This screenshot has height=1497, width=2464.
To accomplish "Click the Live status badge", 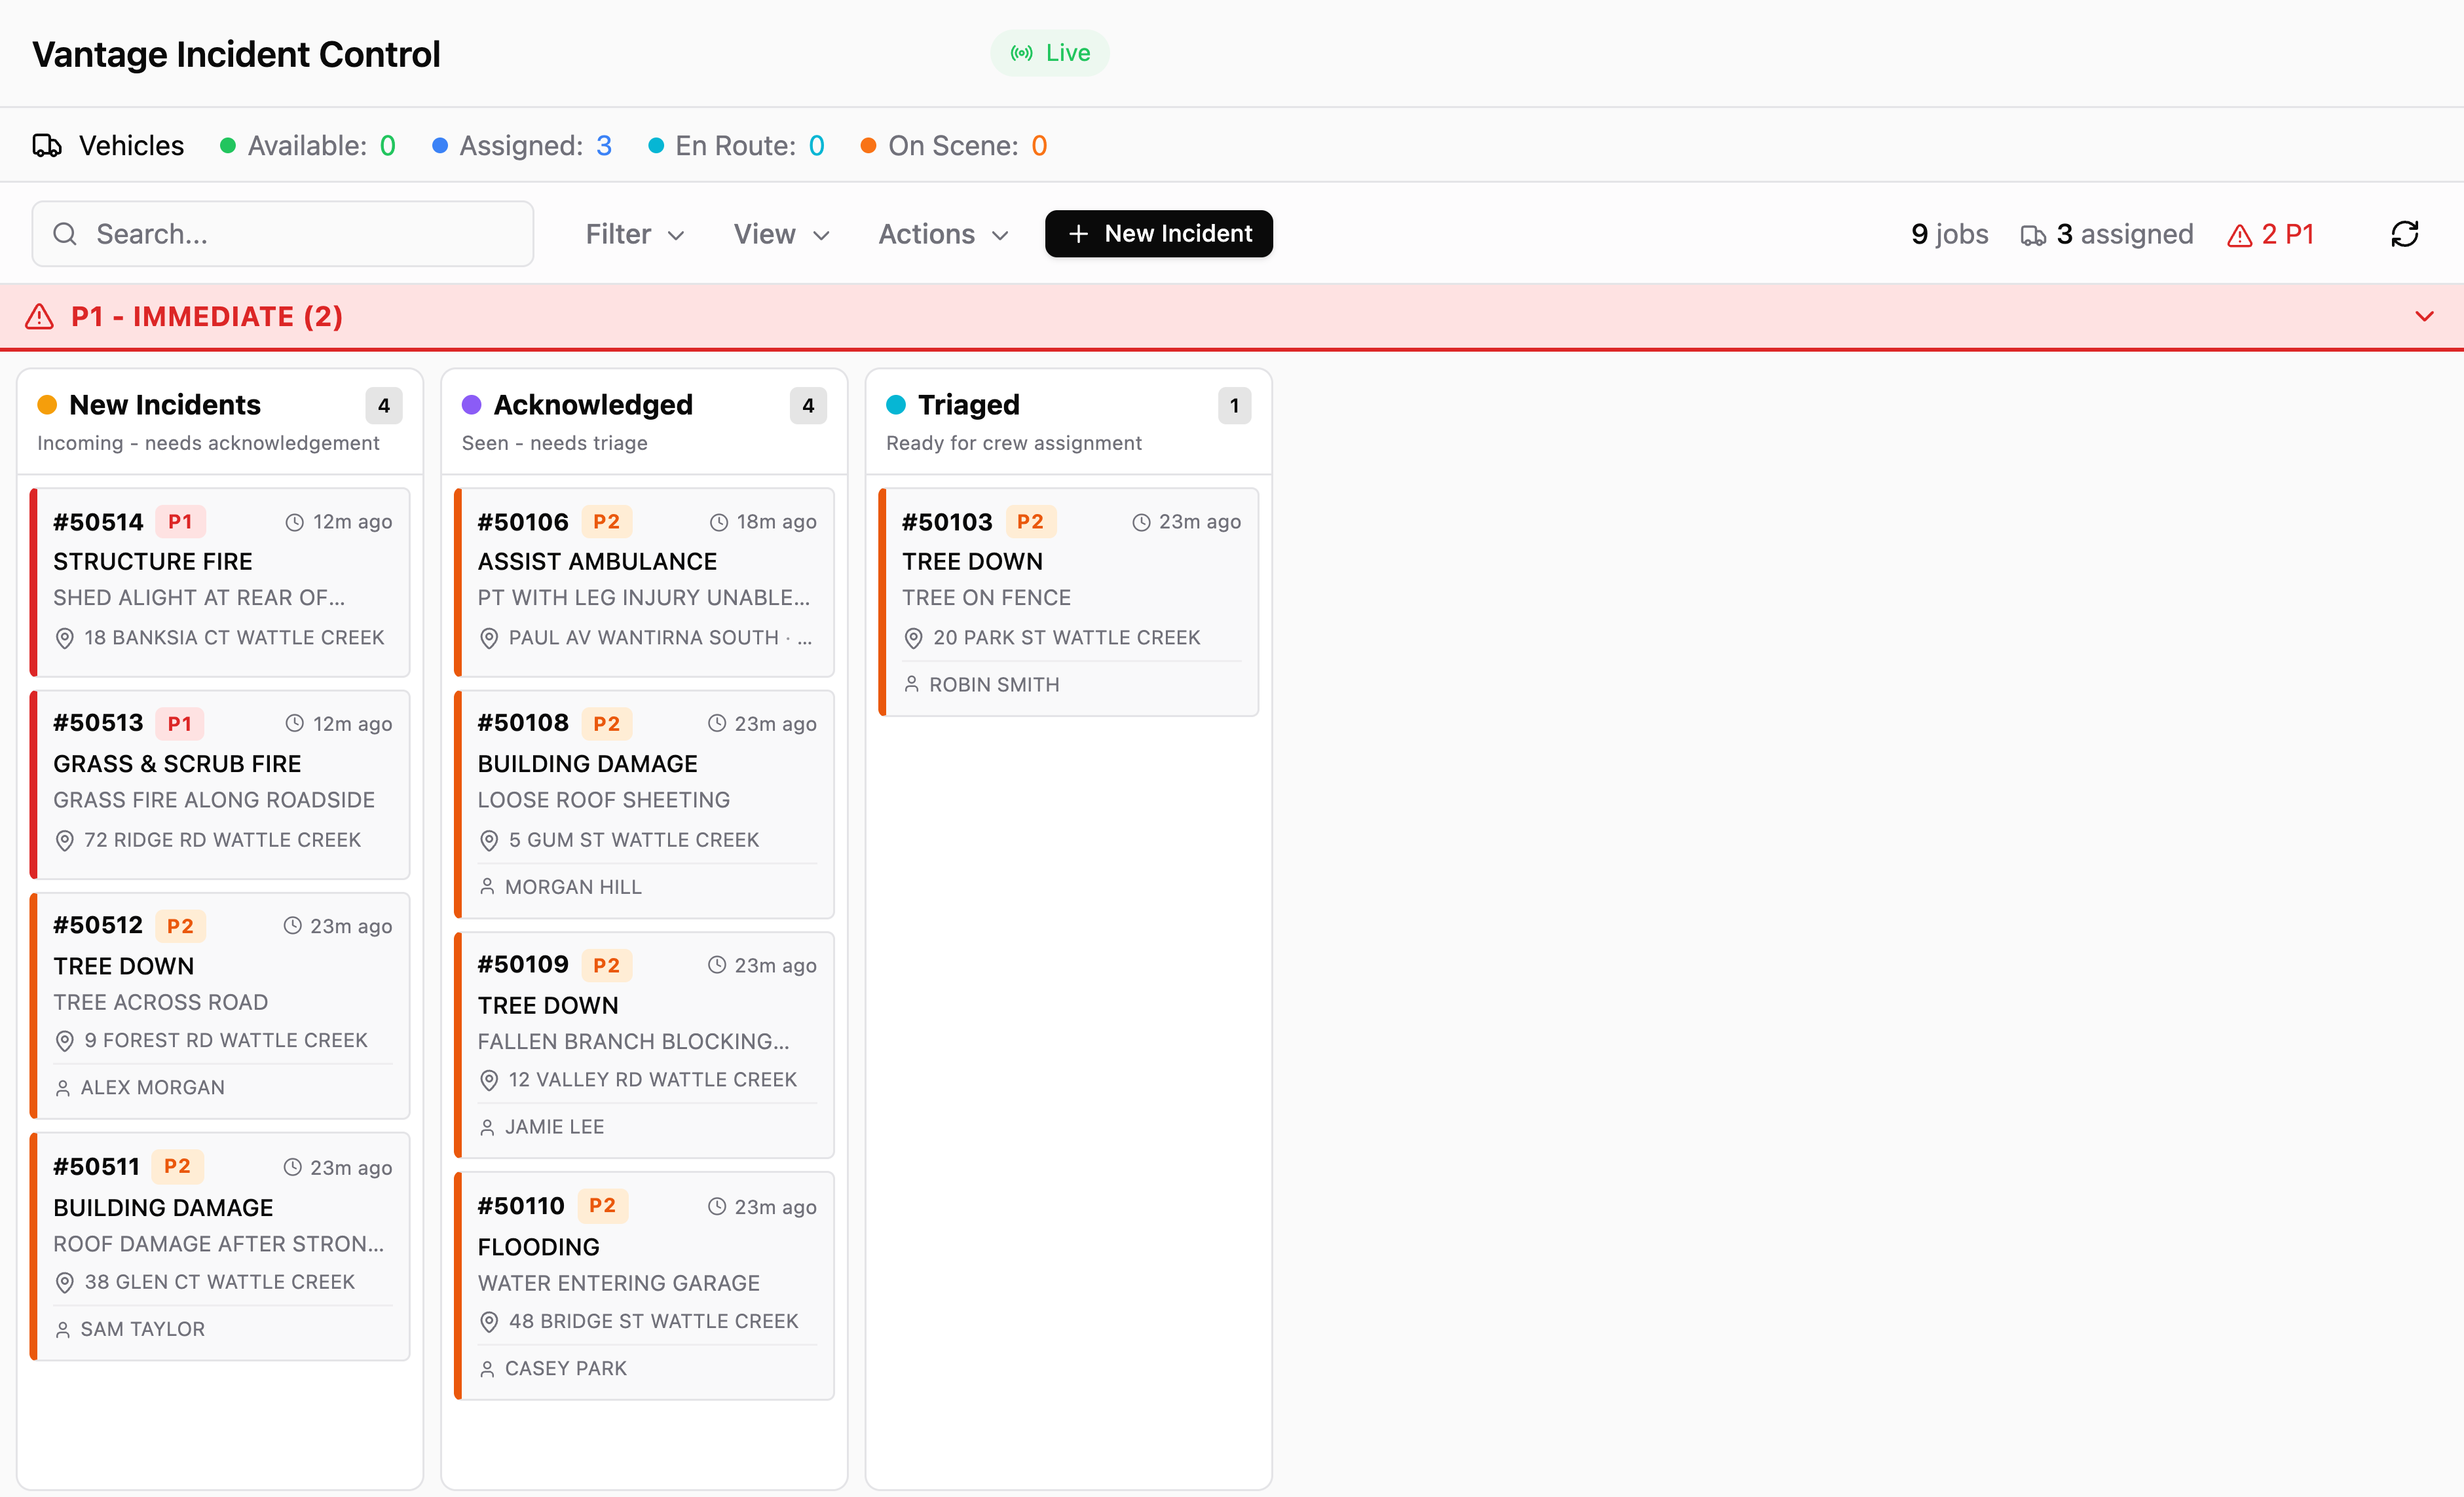I will coord(1049,53).
